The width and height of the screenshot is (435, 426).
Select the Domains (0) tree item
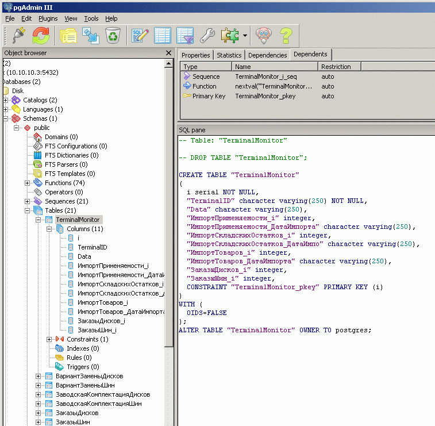click(61, 137)
